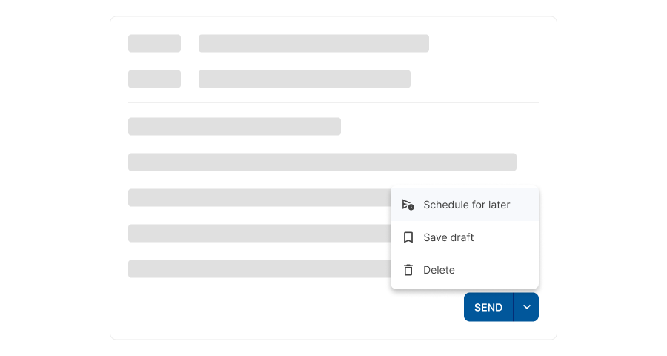Click the first short label placeholder at top
Screen dimensions: 667x356
pos(154,43)
